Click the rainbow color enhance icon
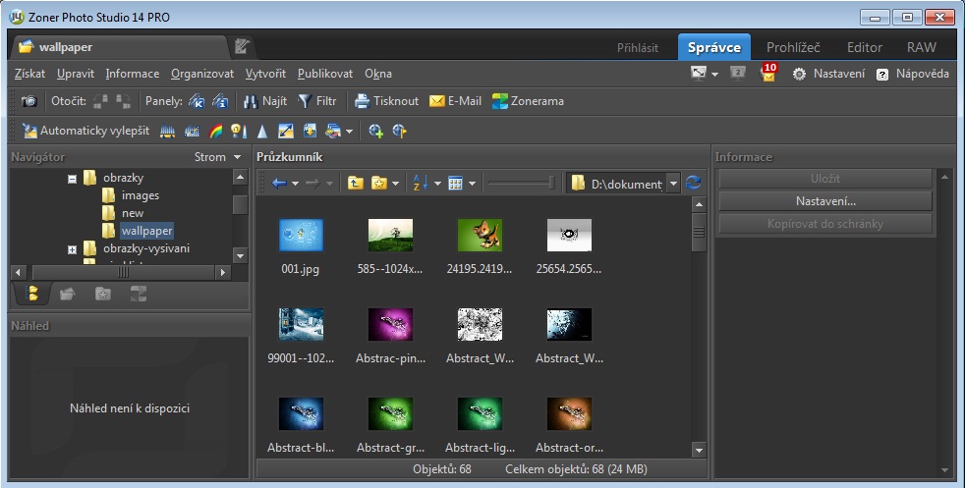 tap(216, 131)
